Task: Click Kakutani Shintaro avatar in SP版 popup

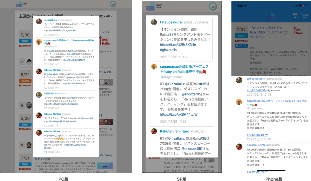Action: [154, 131]
